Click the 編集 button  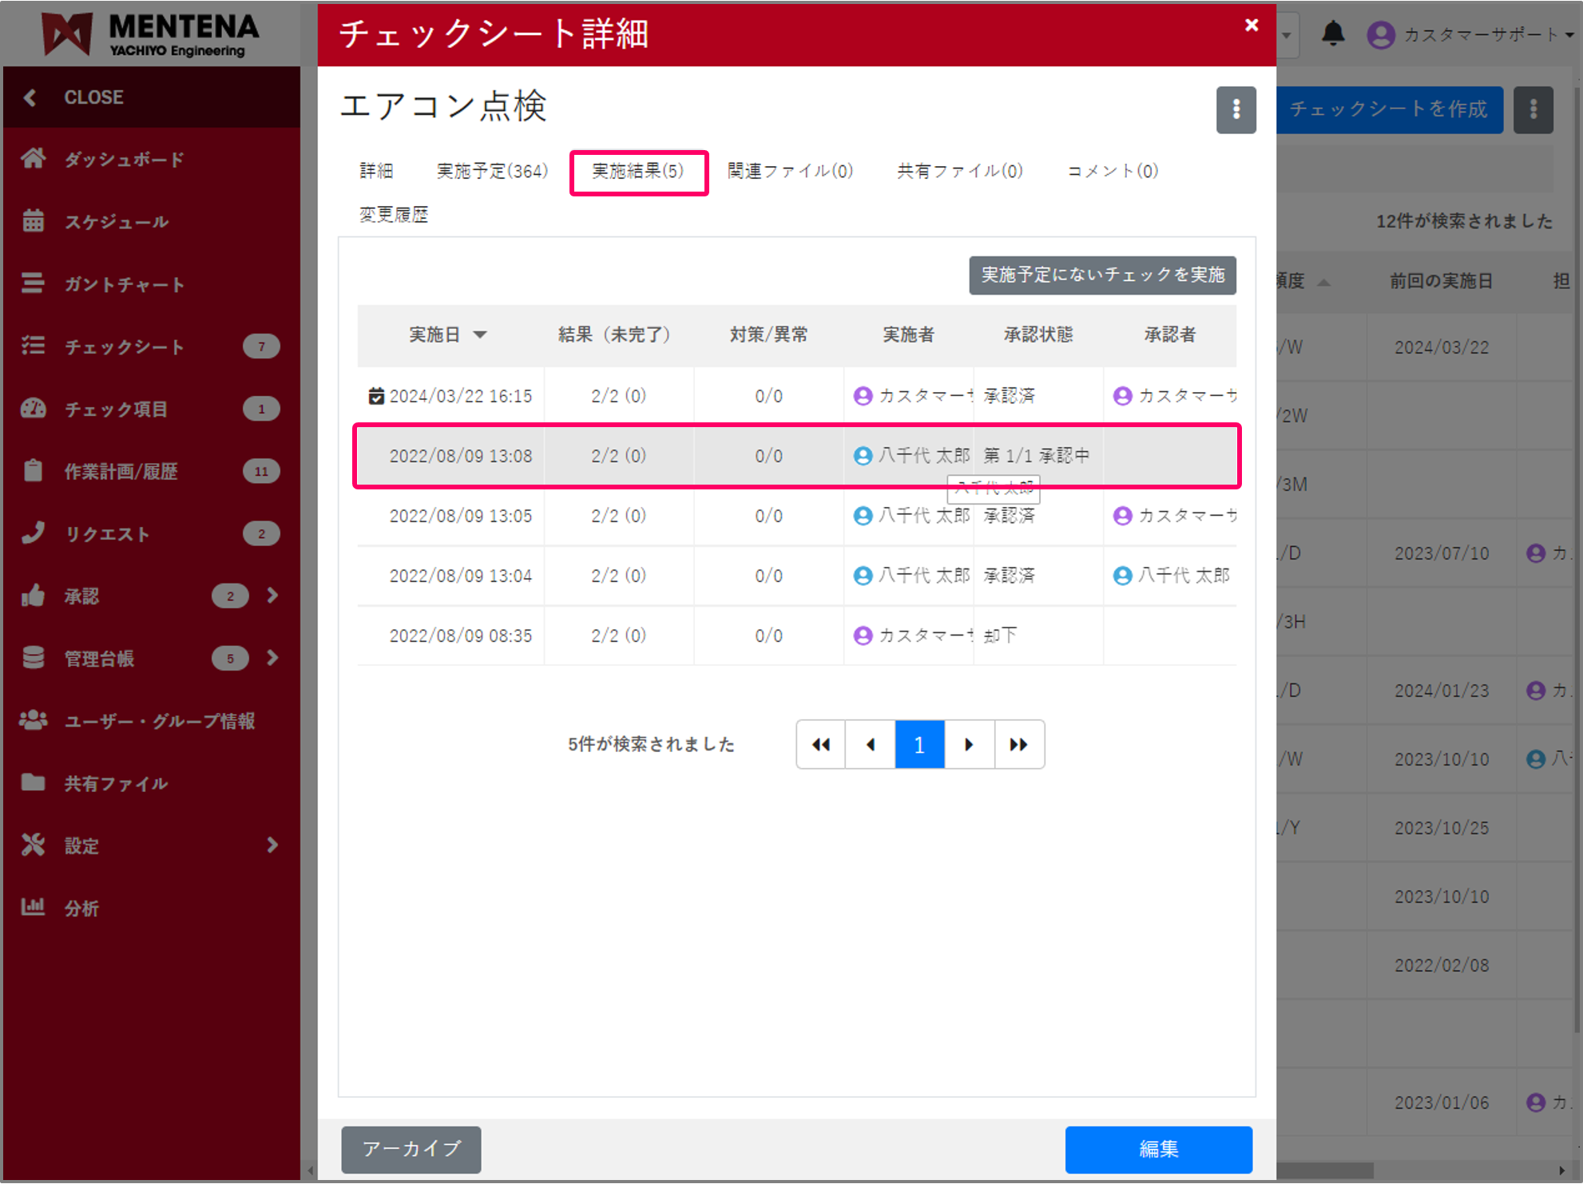point(1158,1149)
